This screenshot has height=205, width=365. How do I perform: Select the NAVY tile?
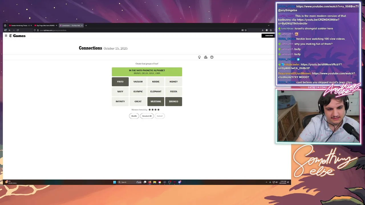(x=120, y=92)
